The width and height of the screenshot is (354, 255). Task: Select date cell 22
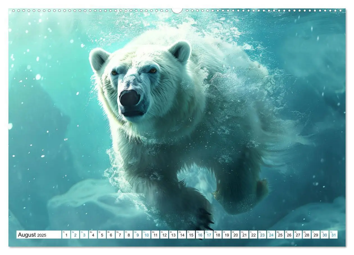pos(253,235)
